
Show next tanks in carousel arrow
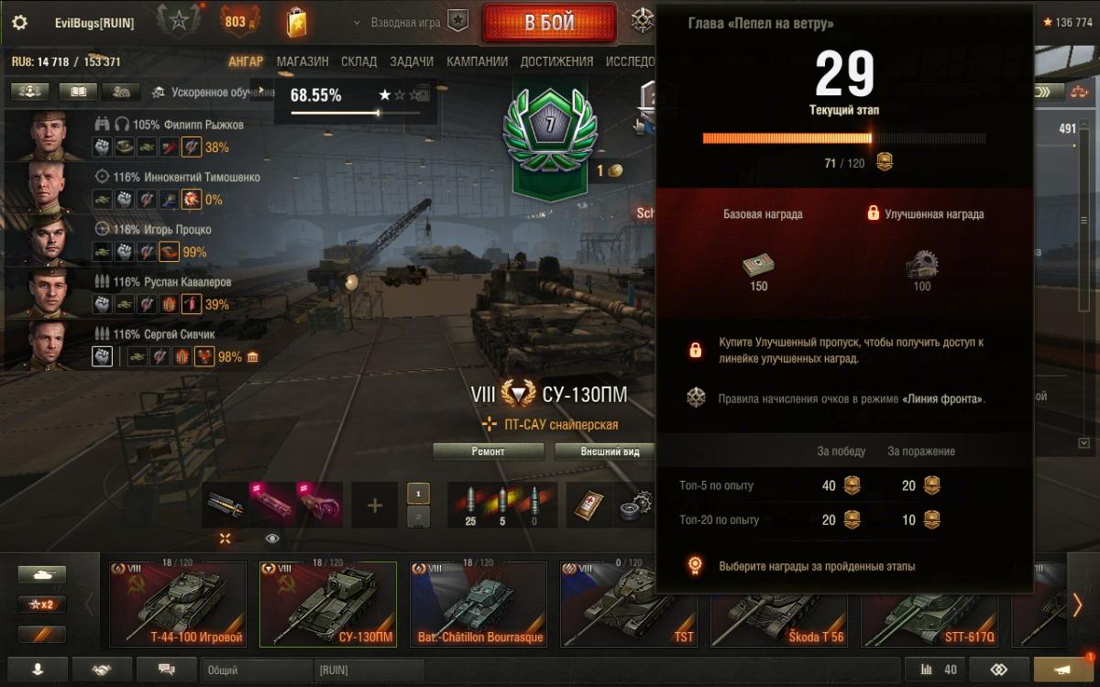click(1077, 605)
